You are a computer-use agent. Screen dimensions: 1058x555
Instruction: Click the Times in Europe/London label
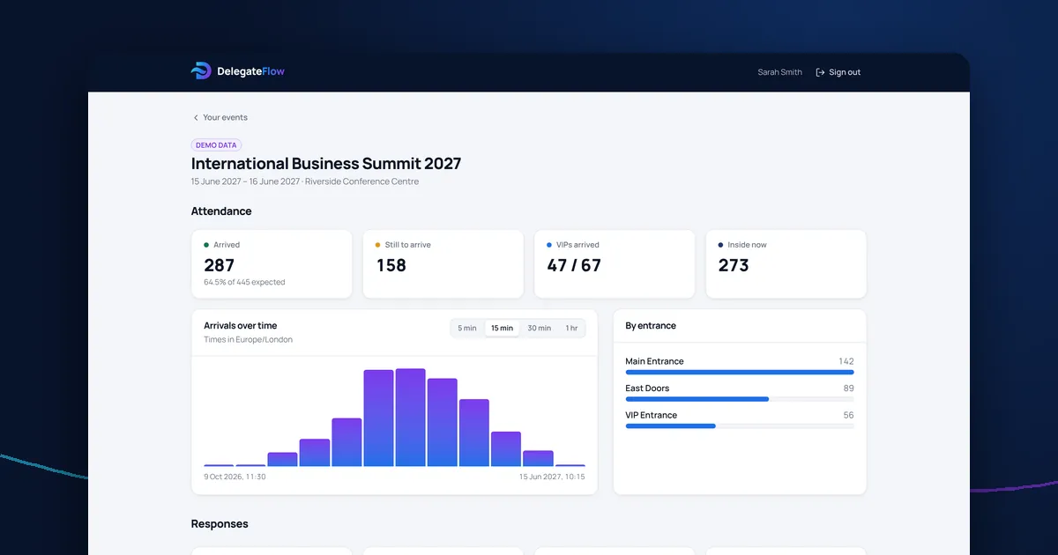point(249,339)
